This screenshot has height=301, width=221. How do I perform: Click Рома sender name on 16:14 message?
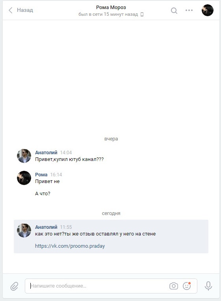pyautogui.click(x=41, y=174)
